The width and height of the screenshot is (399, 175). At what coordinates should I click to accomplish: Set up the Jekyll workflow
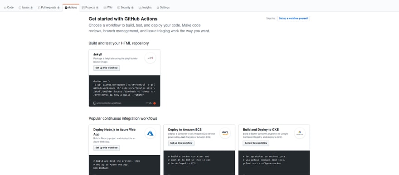(x=107, y=68)
